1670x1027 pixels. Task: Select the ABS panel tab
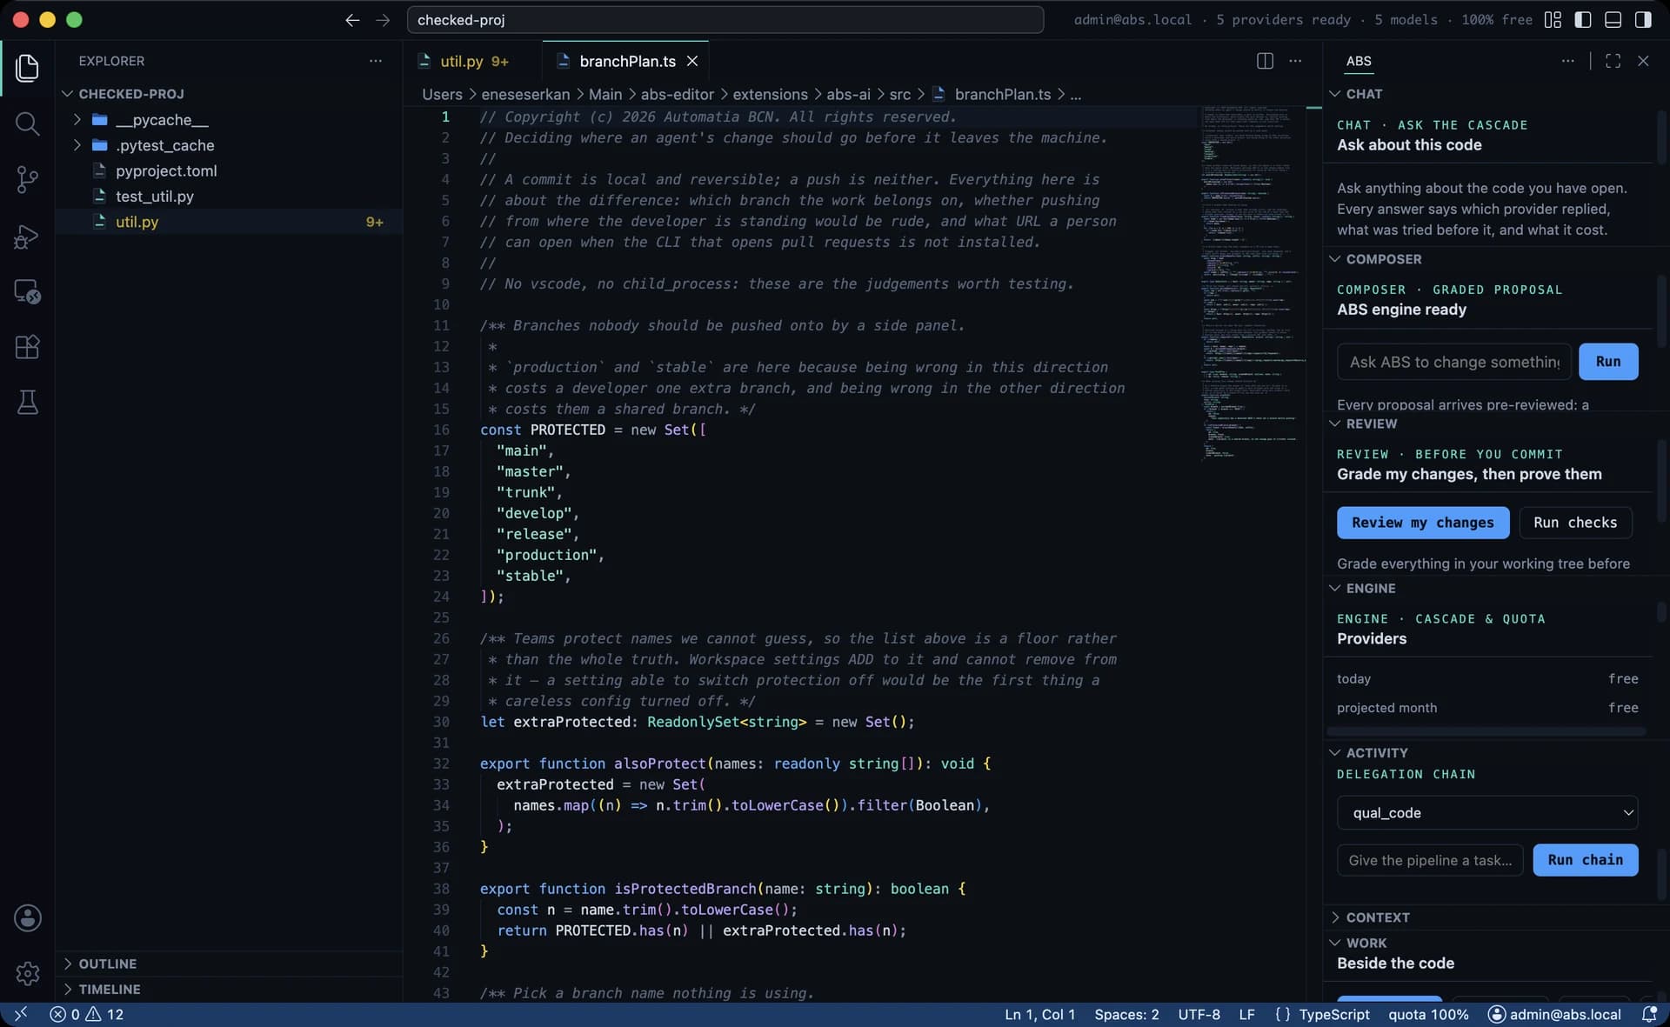click(1358, 61)
